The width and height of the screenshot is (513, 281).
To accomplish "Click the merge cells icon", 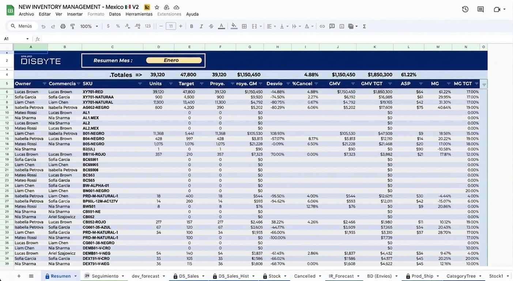I will [x=254, y=26].
